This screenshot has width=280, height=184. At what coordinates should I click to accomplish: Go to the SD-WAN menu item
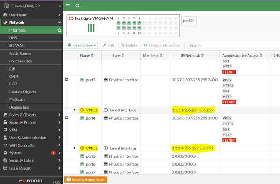(17, 46)
